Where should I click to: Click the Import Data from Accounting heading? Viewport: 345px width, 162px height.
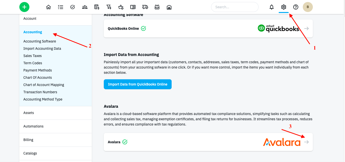coord(131,54)
